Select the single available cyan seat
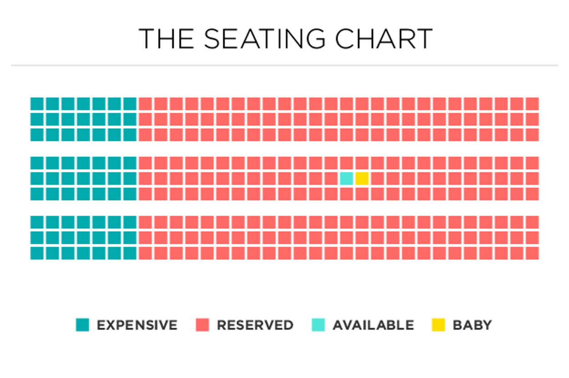Image resolution: width=569 pixels, height=378 pixels. pos(346,179)
